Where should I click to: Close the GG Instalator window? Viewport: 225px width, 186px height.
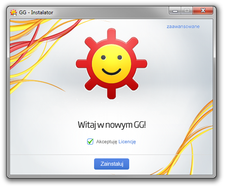203,10
